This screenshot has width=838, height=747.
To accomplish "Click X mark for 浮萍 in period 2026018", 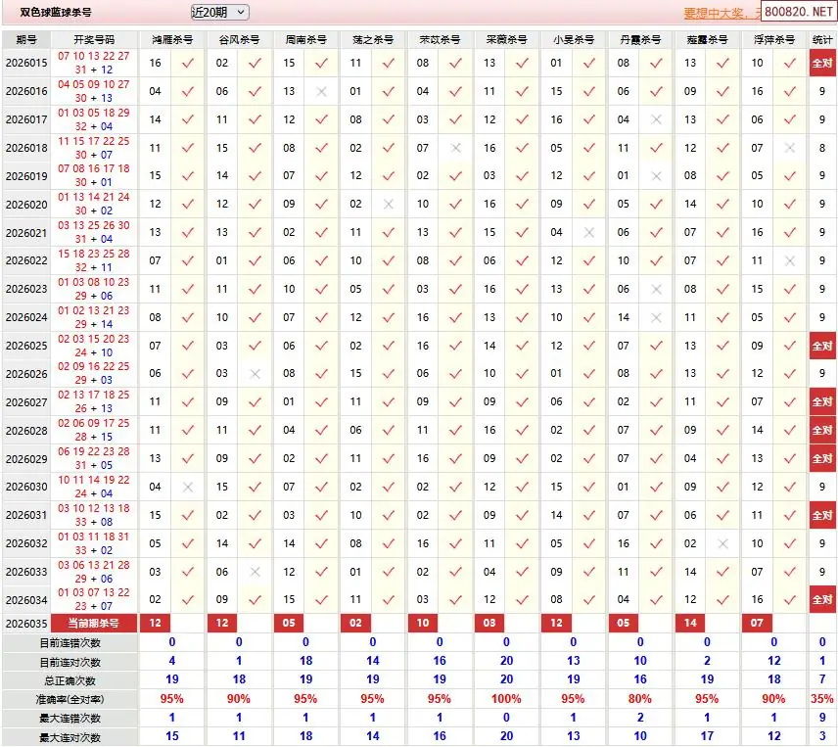I will point(790,148).
